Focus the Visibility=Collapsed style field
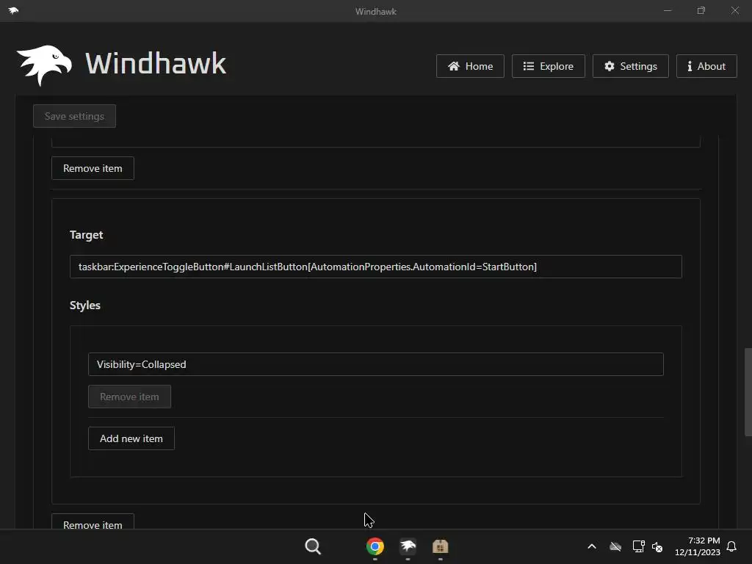Screen dimensions: 752x564 (375, 364)
